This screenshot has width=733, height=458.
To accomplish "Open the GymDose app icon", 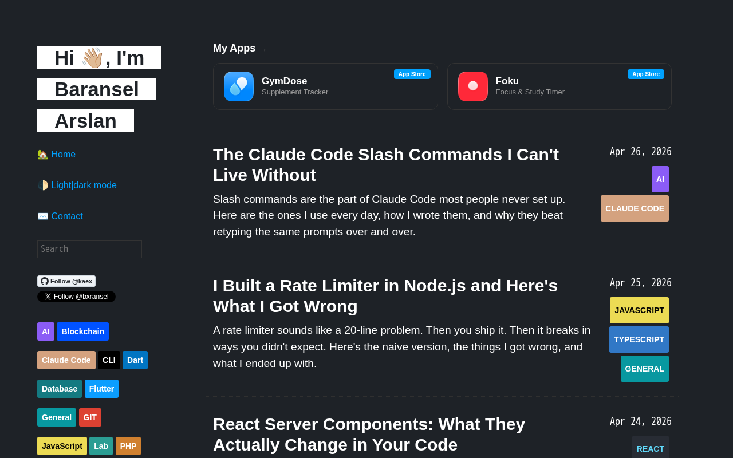I will pos(239,86).
